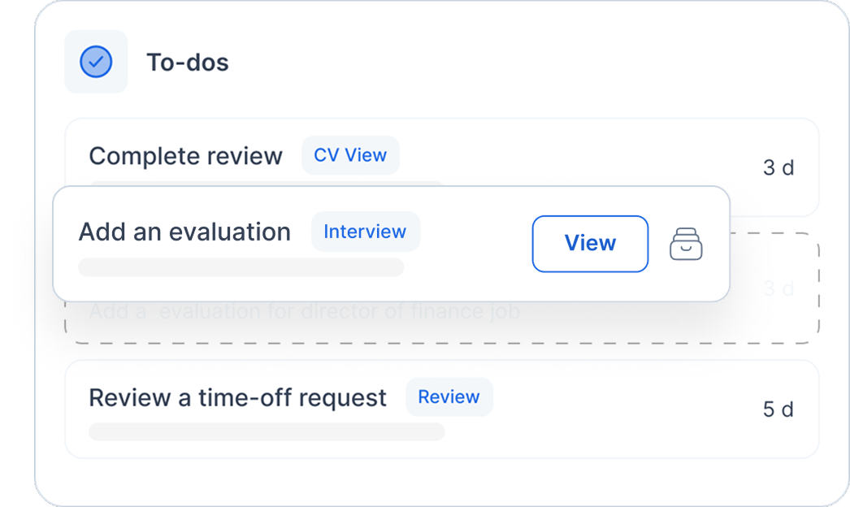The image size is (850, 507).
Task: Open the CV View label on Complete review
Action: click(350, 154)
